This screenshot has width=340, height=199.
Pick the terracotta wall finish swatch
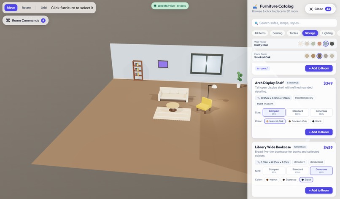click(x=319, y=44)
